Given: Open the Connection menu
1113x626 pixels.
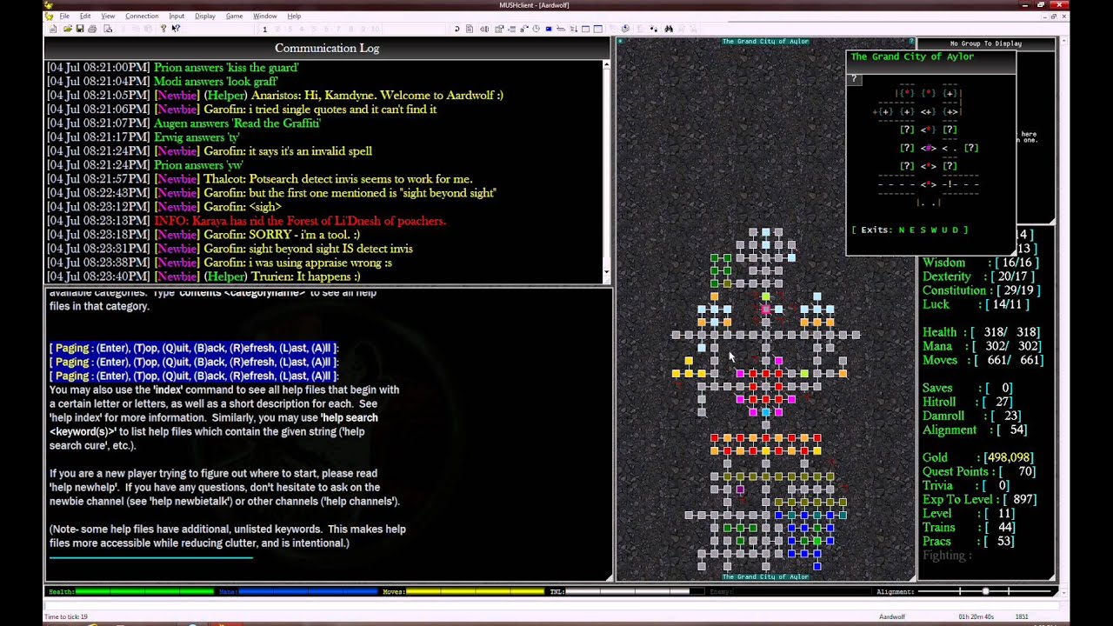Looking at the screenshot, I should point(142,16).
